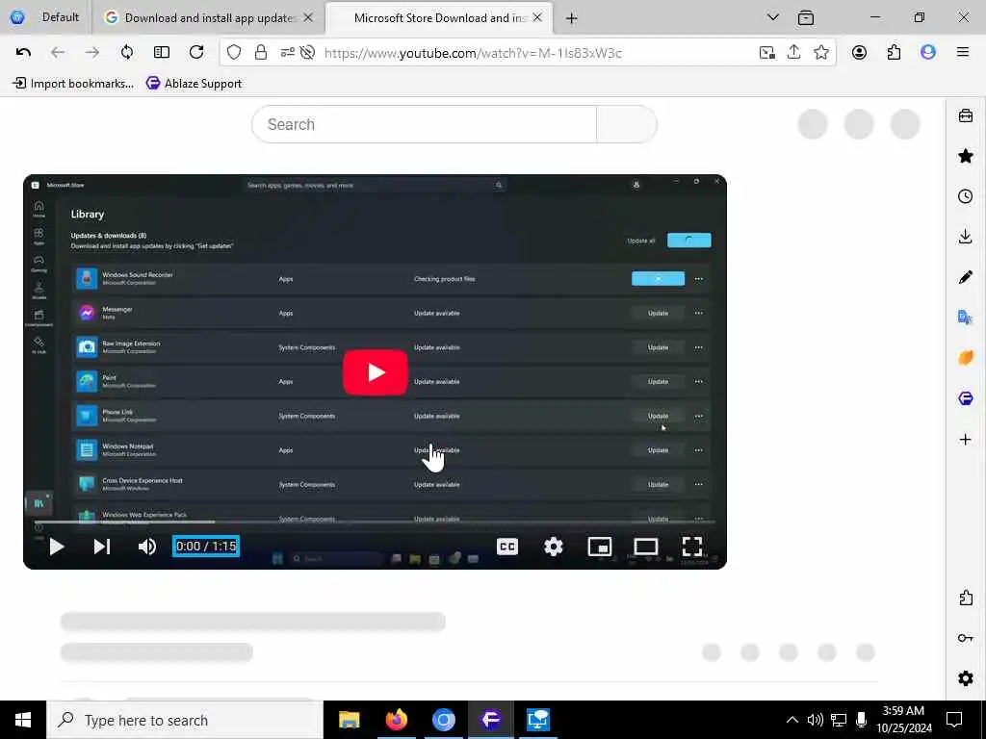Open the hamburger application menu
This screenshot has height=739, width=986.
(963, 53)
